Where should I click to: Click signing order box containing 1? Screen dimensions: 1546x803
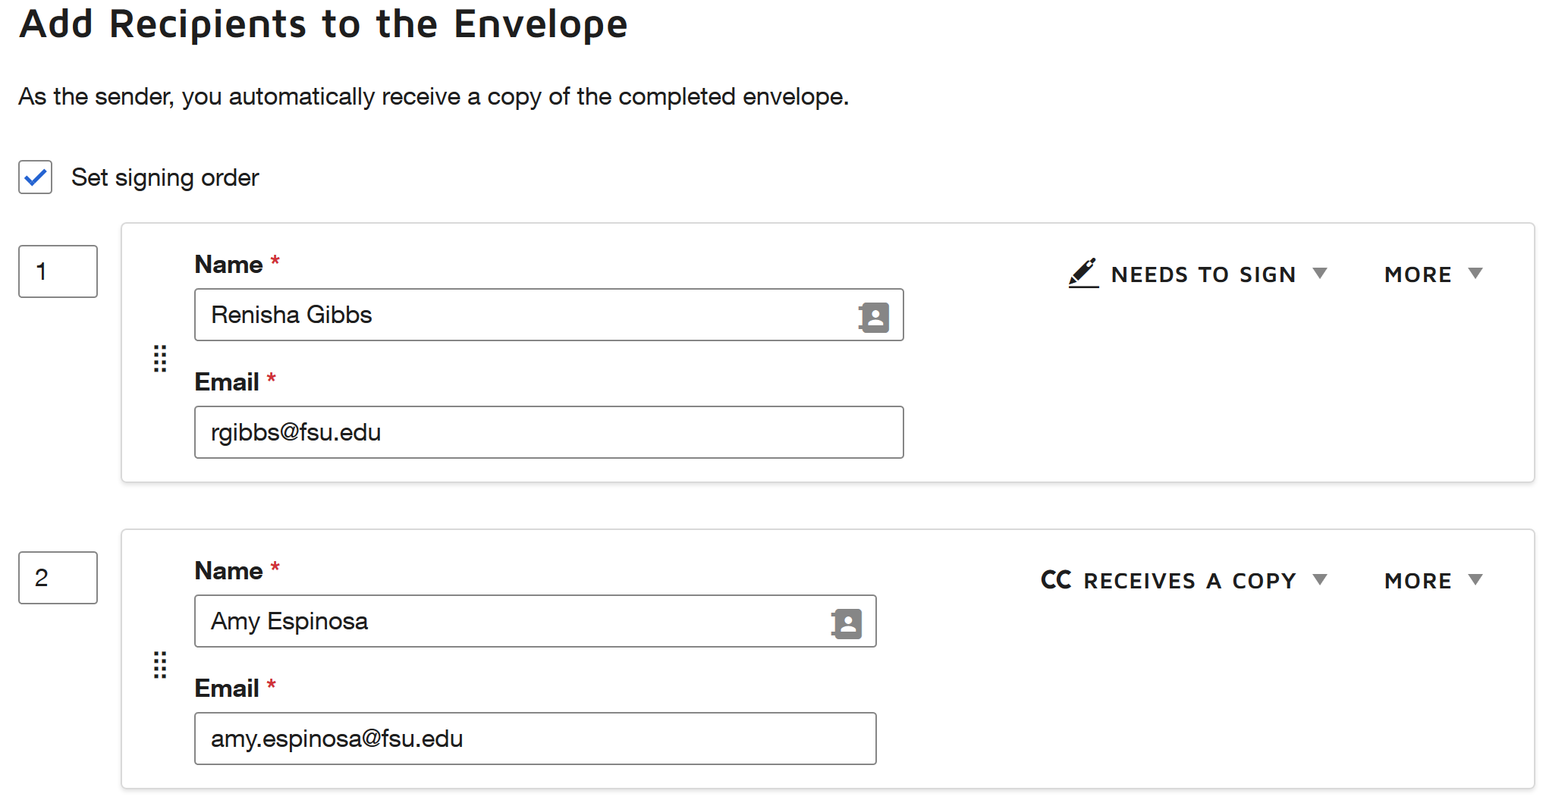click(58, 271)
